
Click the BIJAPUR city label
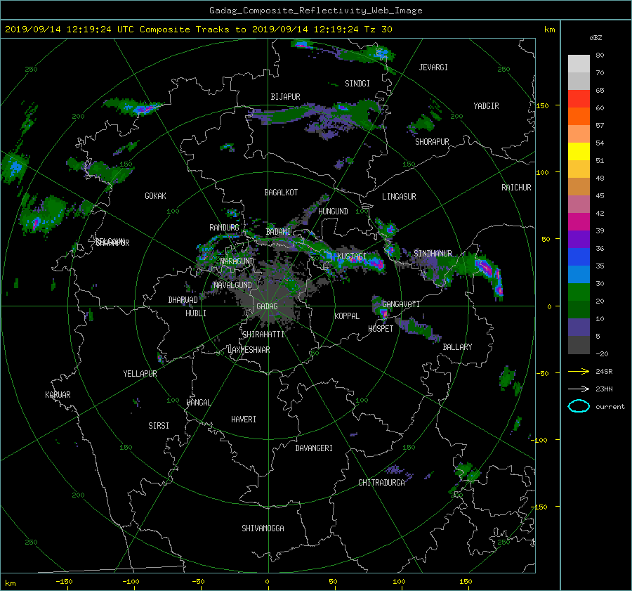285,97
